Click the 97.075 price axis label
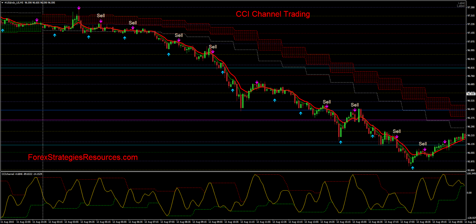Viewport: 476px width, 224px height. (x=471, y=42)
